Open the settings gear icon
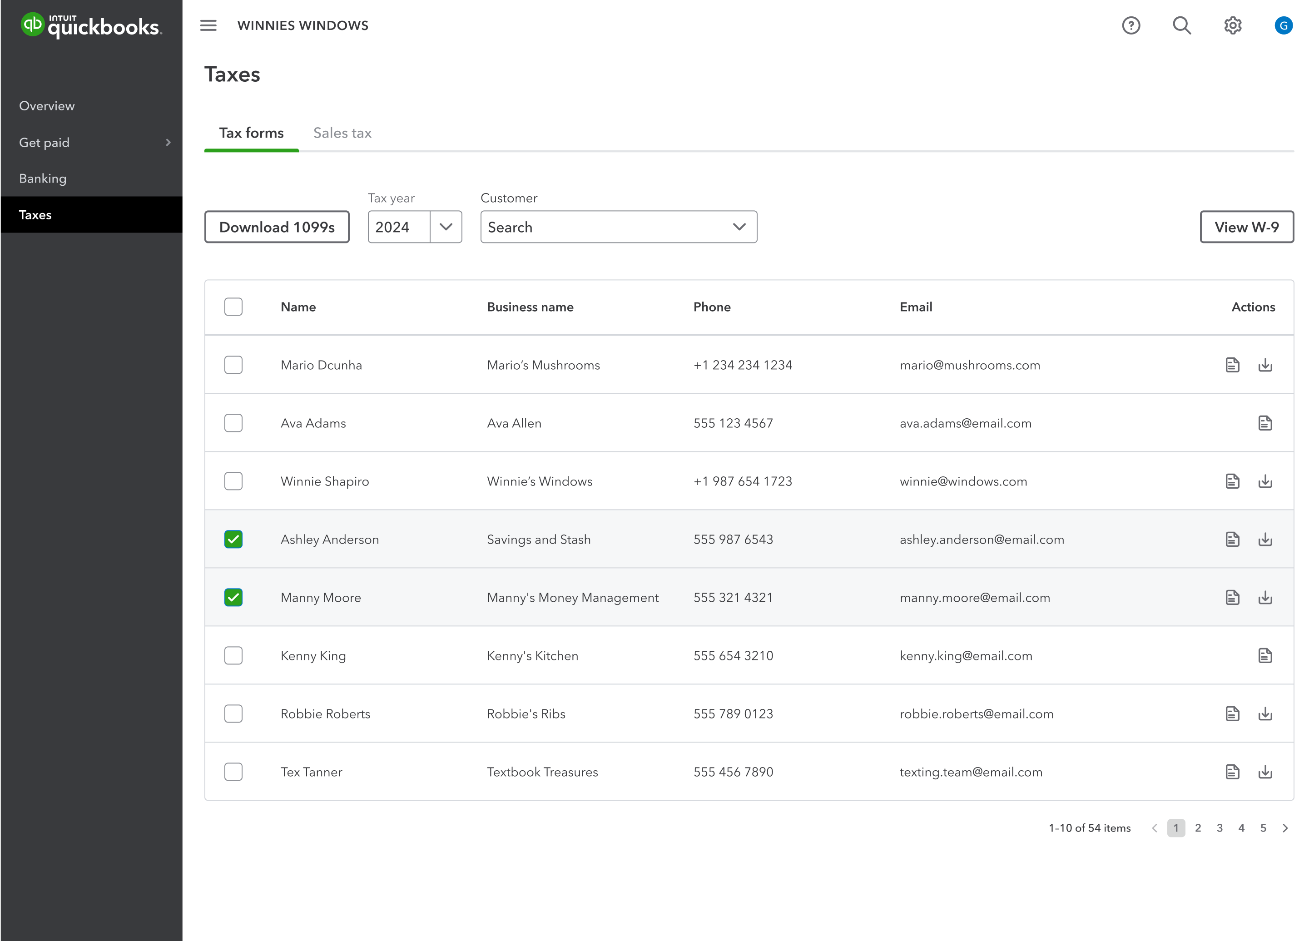The height and width of the screenshot is (941, 1309). point(1232,25)
